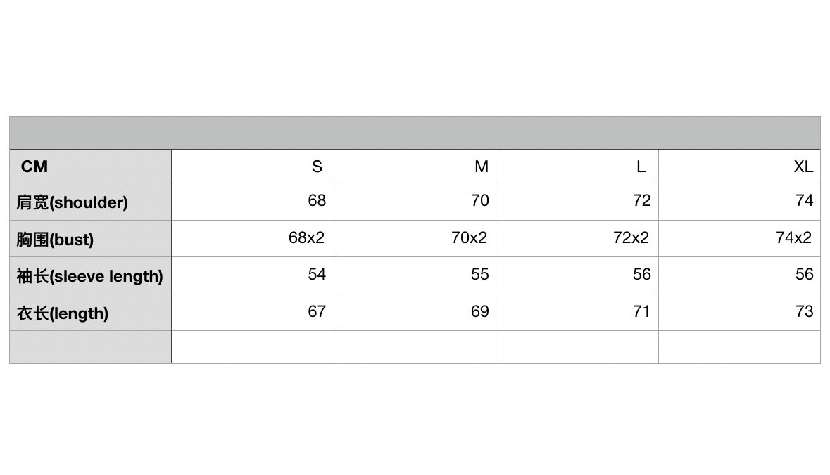The image size is (830, 475).
Task: Click length value 67 for size S
Action: click(317, 311)
